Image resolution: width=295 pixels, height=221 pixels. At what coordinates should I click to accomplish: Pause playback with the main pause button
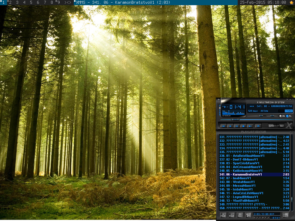[237, 126]
